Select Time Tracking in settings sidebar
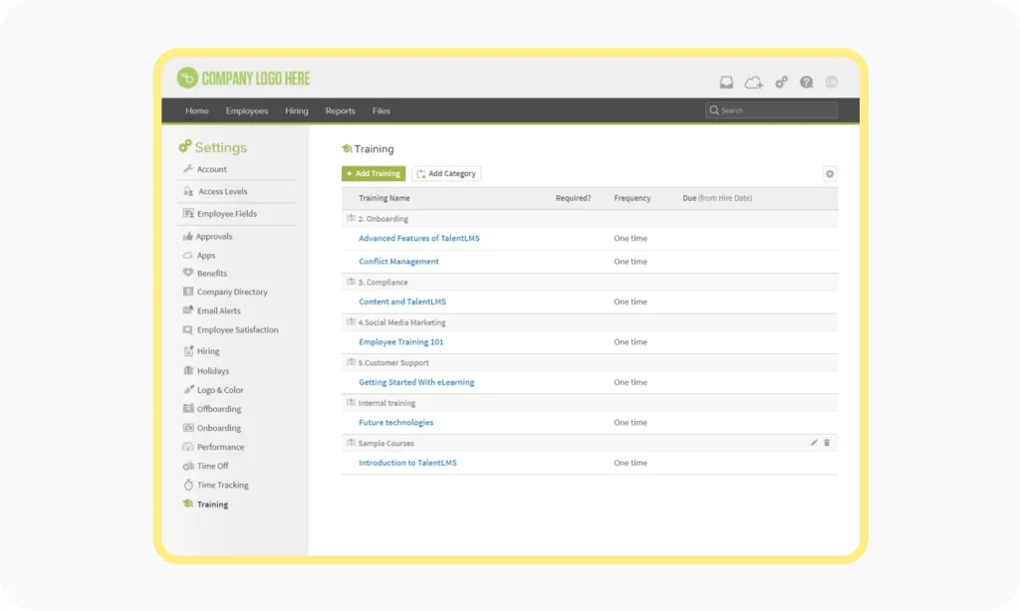1020x611 pixels. 222,485
